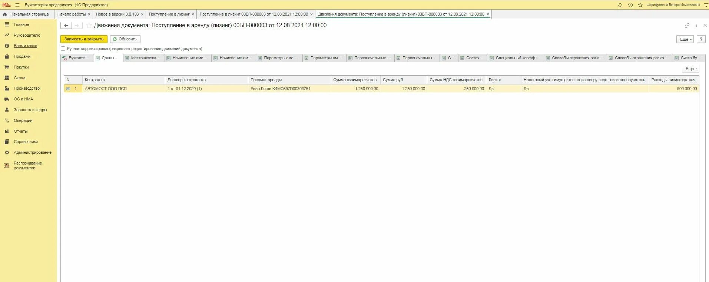Open the notifications bell

pos(620,5)
